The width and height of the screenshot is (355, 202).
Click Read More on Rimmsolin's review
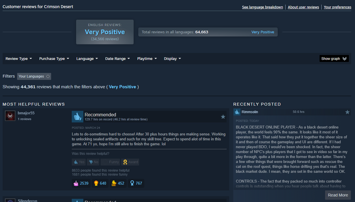point(338,195)
